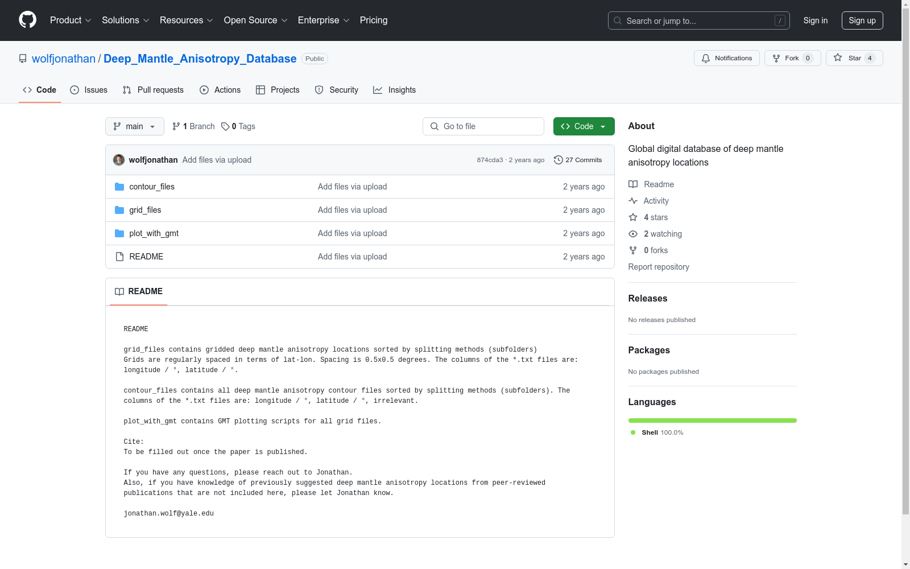Expand the Resources dropdown
Viewport: 910px width, 569px height.
point(187,20)
